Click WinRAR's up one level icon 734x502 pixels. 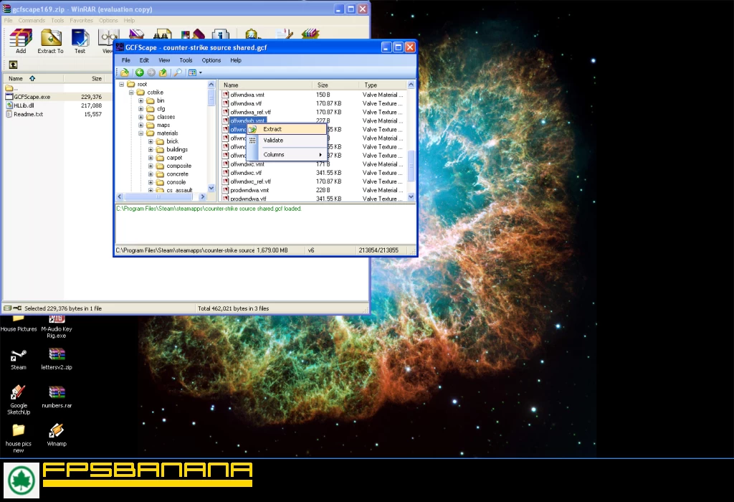[14, 65]
